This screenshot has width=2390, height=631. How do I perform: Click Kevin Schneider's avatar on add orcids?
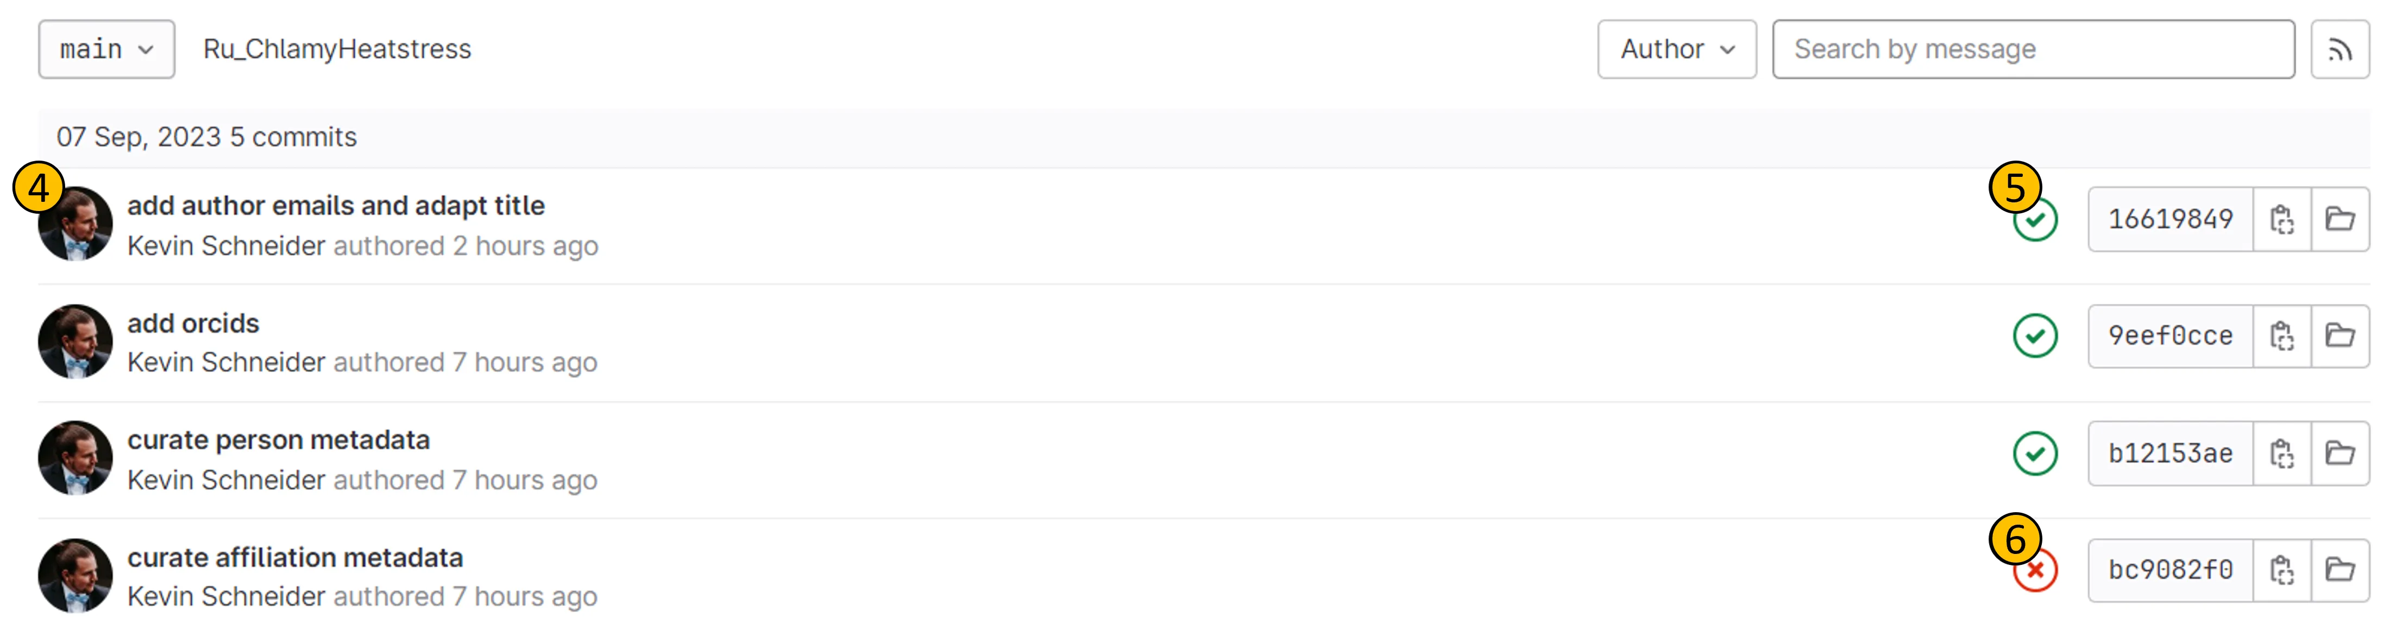pos(75,341)
